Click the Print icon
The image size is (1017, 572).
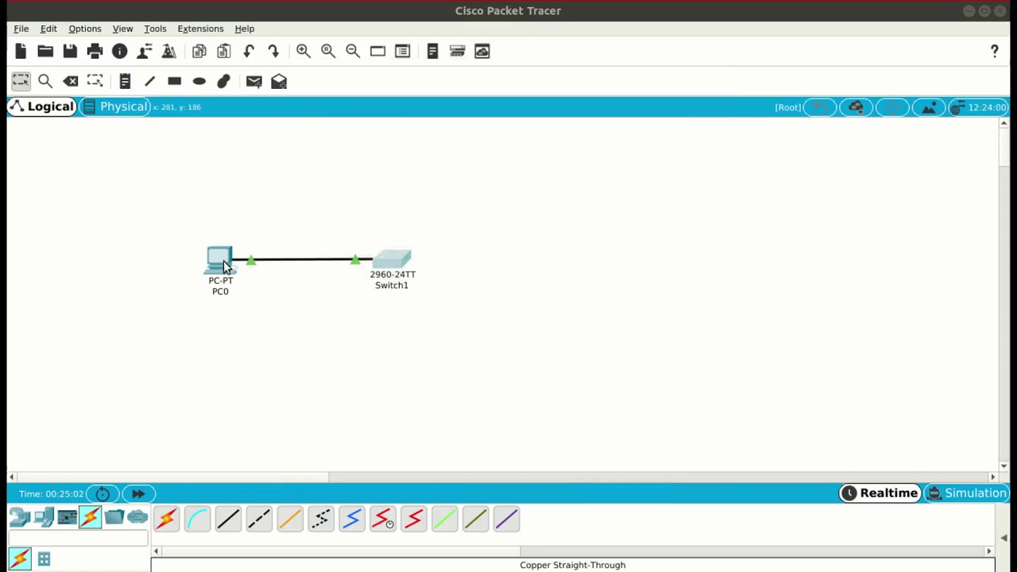coord(95,52)
